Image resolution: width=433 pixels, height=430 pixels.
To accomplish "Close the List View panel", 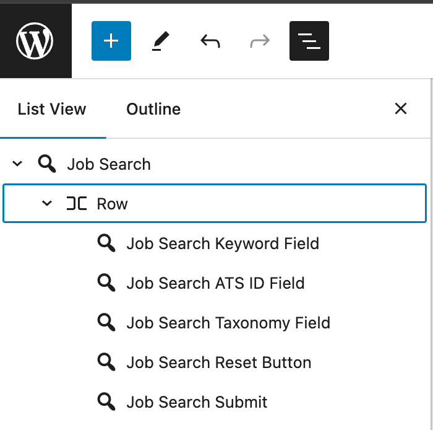I will pyautogui.click(x=401, y=109).
